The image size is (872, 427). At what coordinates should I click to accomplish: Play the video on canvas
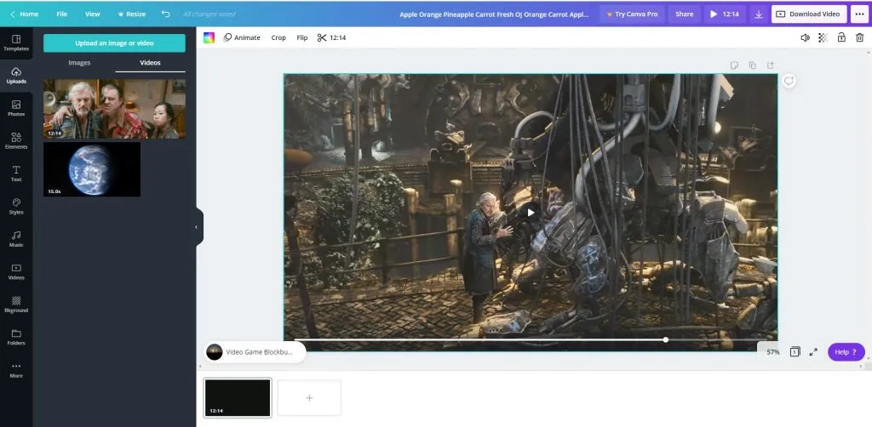tap(531, 212)
